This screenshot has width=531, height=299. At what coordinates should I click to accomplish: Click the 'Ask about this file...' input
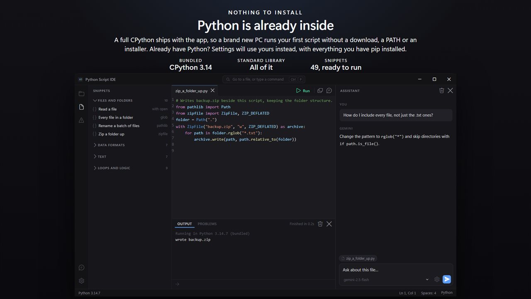pos(396,270)
